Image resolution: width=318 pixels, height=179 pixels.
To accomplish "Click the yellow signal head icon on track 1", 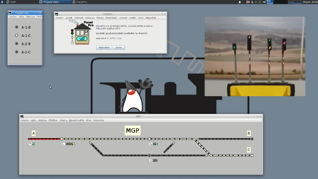I will [x=73, y=144].
